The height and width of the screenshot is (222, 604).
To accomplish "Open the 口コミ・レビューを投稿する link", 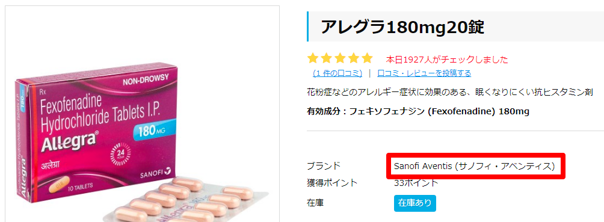I will pyautogui.click(x=424, y=73).
